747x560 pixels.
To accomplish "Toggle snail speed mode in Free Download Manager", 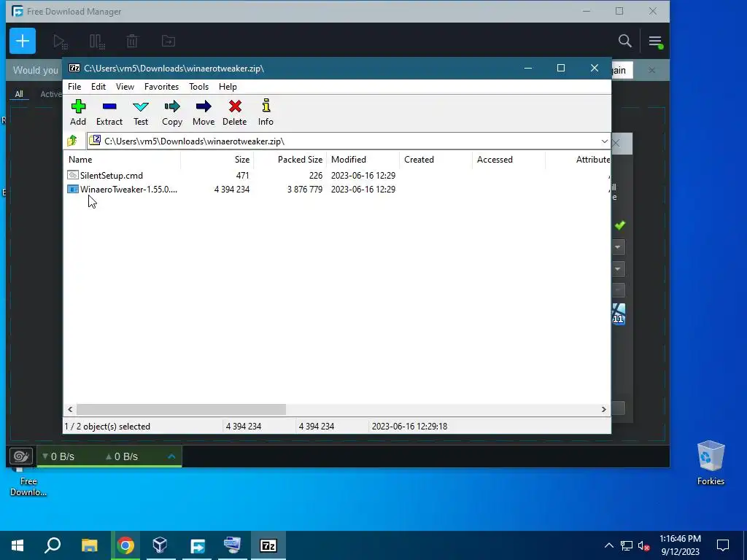I will click(21, 456).
